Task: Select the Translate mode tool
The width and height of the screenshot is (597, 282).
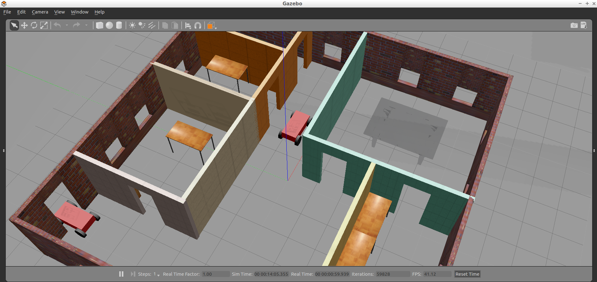Action: click(24, 25)
